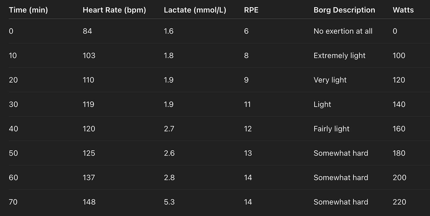Select the RPE column header
The image size is (430, 216).
click(251, 10)
